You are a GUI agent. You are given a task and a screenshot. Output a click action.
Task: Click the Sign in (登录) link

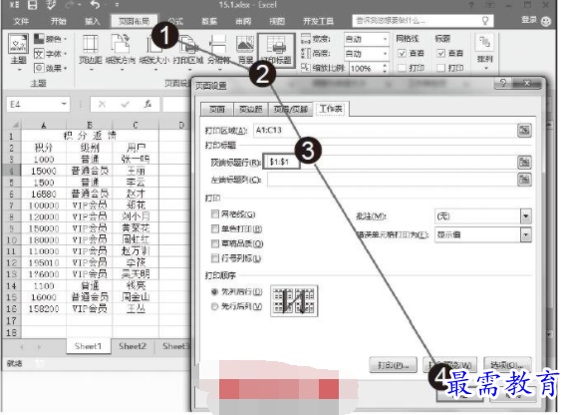tap(529, 20)
